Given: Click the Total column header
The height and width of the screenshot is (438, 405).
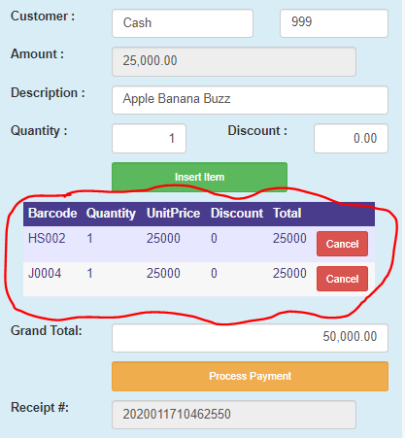Looking at the screenshot, I should [x=287, y=214].
